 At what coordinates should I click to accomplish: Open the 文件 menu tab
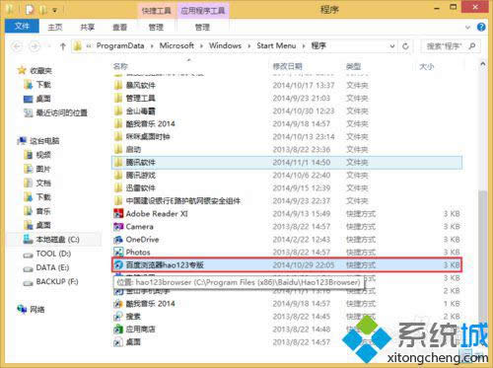pos(22,26)
